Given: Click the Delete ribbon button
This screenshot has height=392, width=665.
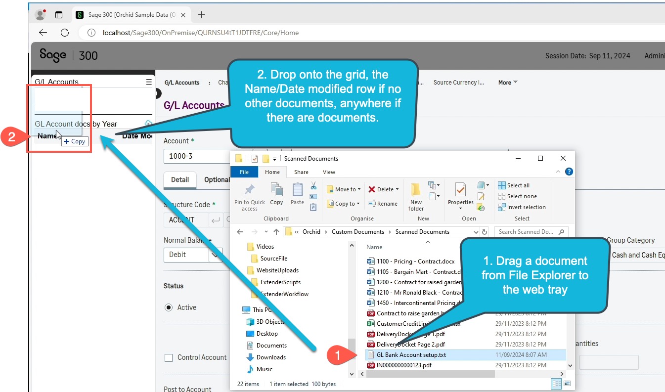Looking at the screenshot, I should point(384,189).
